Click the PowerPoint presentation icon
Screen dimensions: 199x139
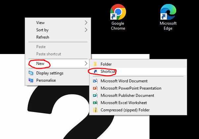pyautogui.click(x=95, y=88)
